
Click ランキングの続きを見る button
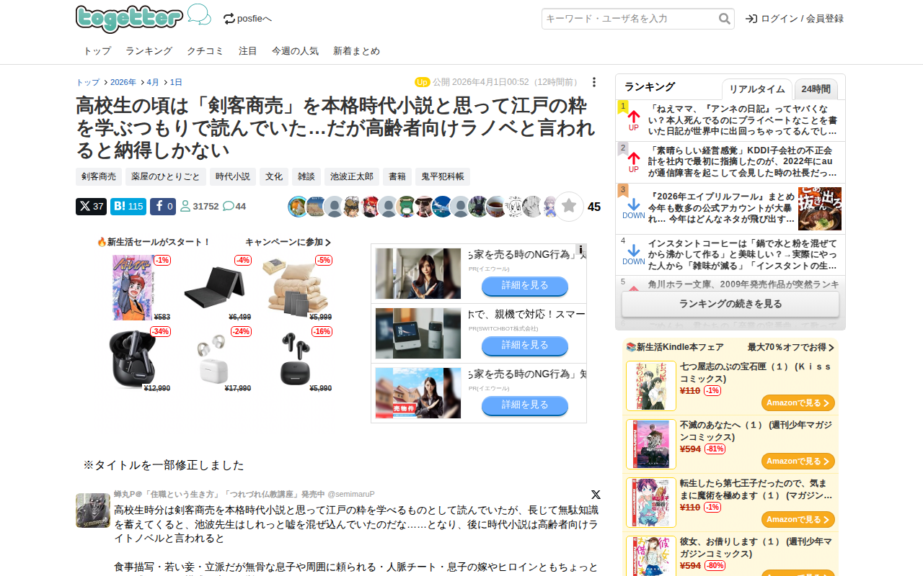point(730,304)
